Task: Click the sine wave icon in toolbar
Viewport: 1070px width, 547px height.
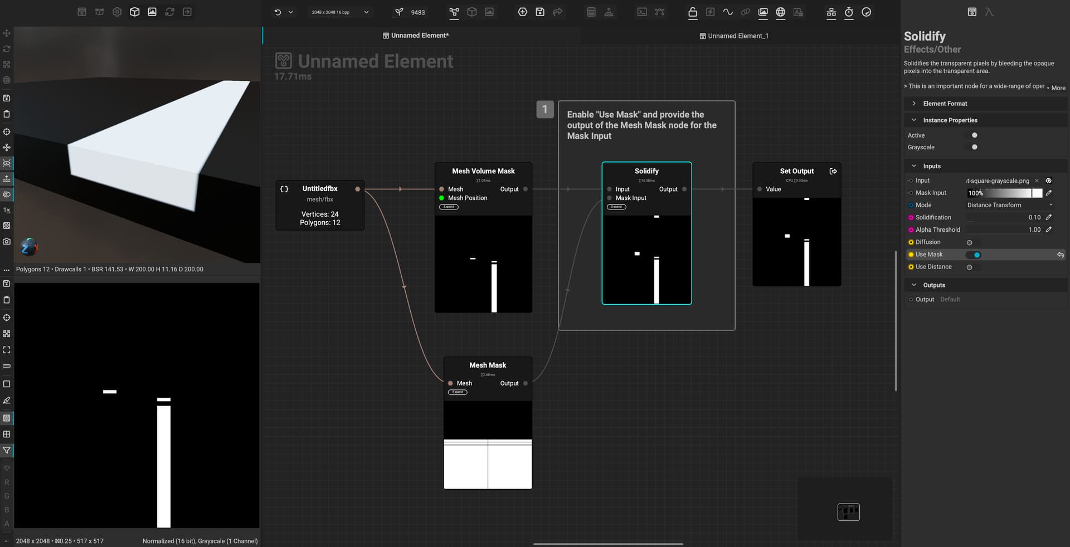Action: coord(728,12)
